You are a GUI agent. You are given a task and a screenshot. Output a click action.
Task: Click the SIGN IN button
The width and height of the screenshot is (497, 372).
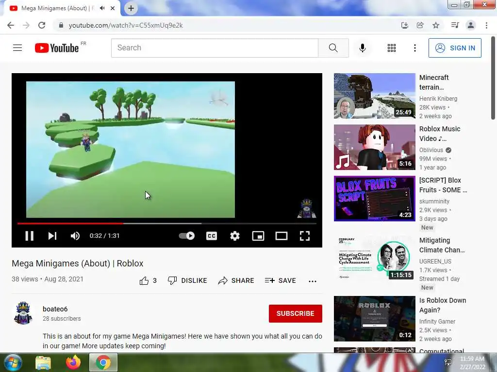[x=455, y=48]
